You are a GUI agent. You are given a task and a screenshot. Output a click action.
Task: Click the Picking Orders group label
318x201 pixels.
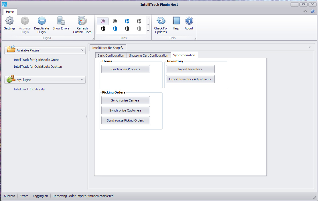114,92
